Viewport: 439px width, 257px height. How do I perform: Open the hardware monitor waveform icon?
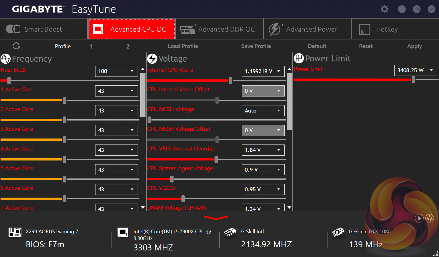[430, 218]
